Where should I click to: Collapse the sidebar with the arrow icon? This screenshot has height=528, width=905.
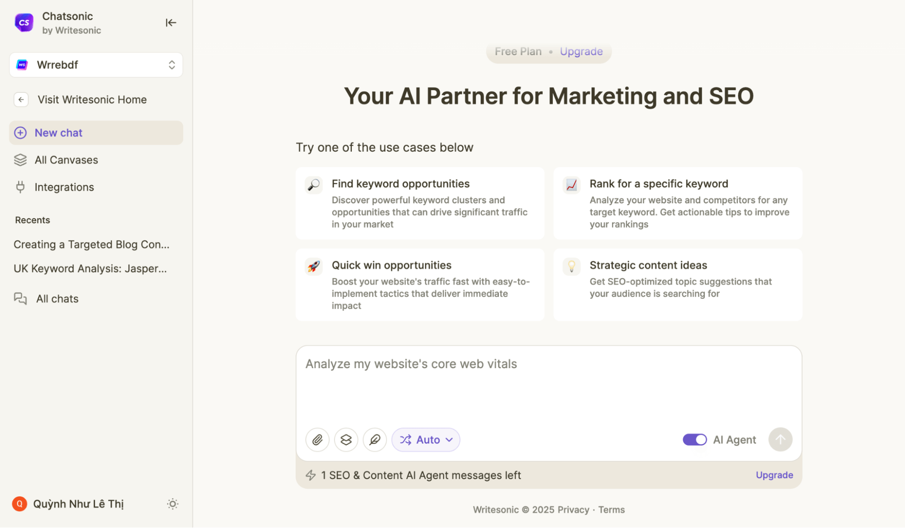click(x=171, y=23)
